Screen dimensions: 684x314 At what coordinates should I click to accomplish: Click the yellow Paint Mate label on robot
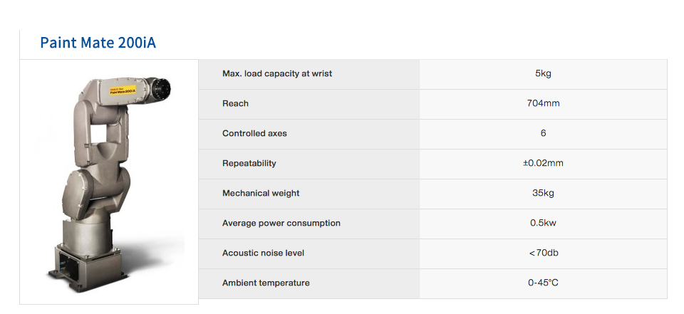pyautogui.click(x=123, y=90)
